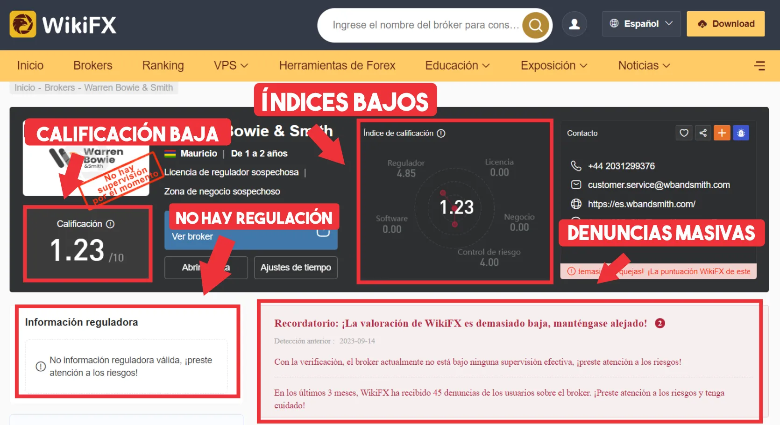The width and height of the screenshot is (780, 425).
Task: Add broker to favorites with heart icon
Action: coord(684,133)
